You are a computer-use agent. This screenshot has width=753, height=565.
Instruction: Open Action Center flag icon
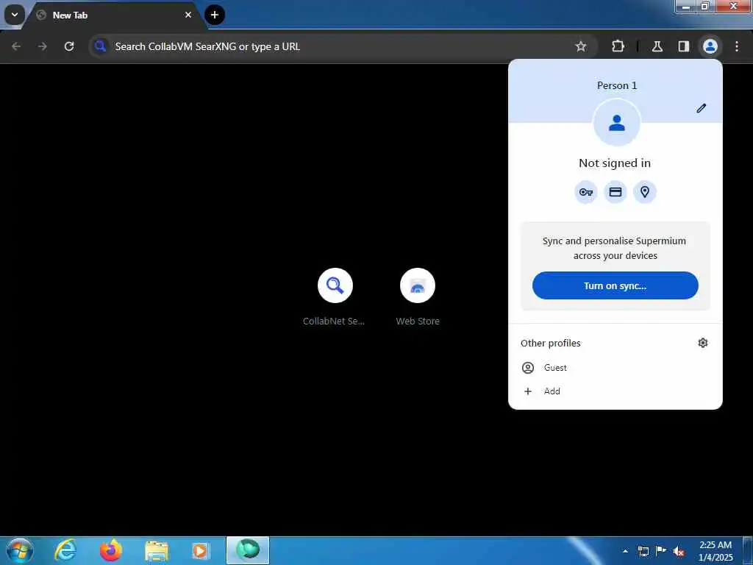661,551
